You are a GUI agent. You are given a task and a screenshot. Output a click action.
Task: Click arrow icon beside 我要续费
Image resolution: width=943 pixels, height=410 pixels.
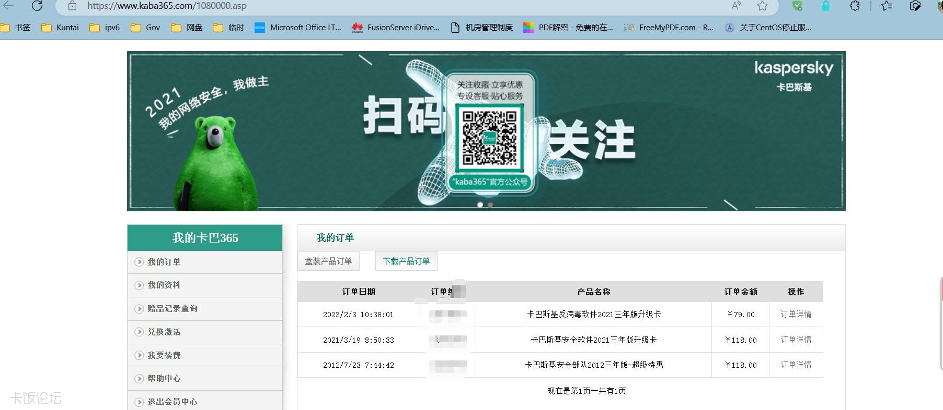(139, 355)
